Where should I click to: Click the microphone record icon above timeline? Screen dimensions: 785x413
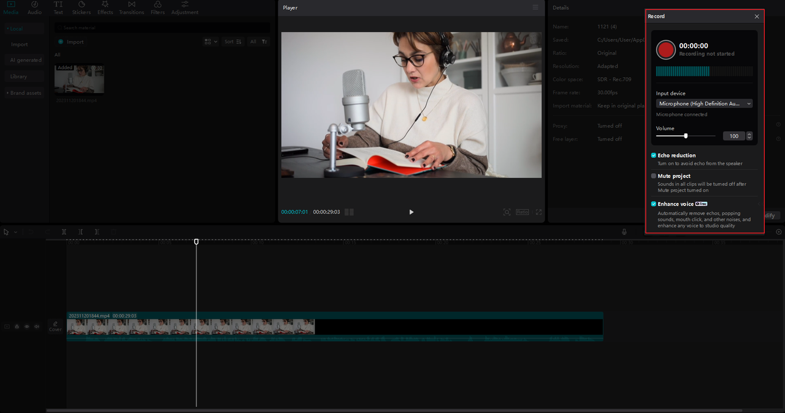point(624,232)
